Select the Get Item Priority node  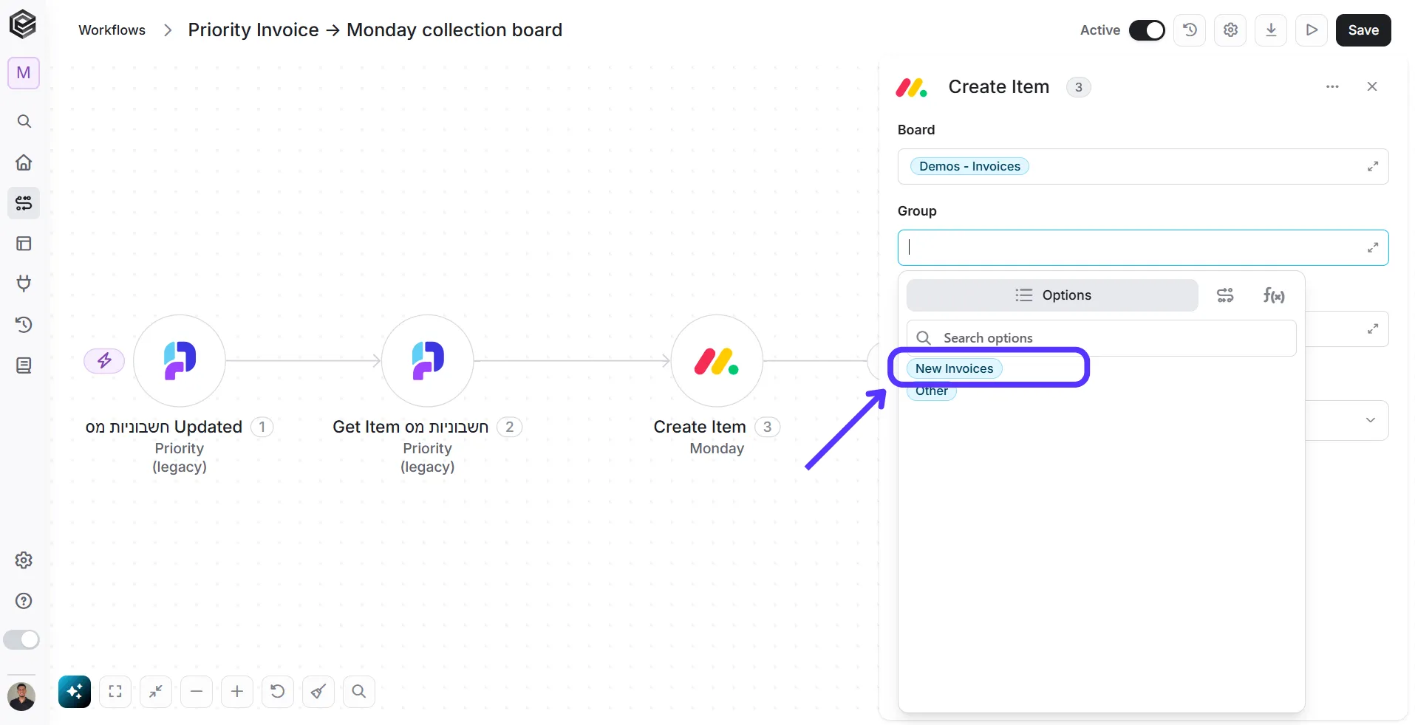tap(427, 361)
